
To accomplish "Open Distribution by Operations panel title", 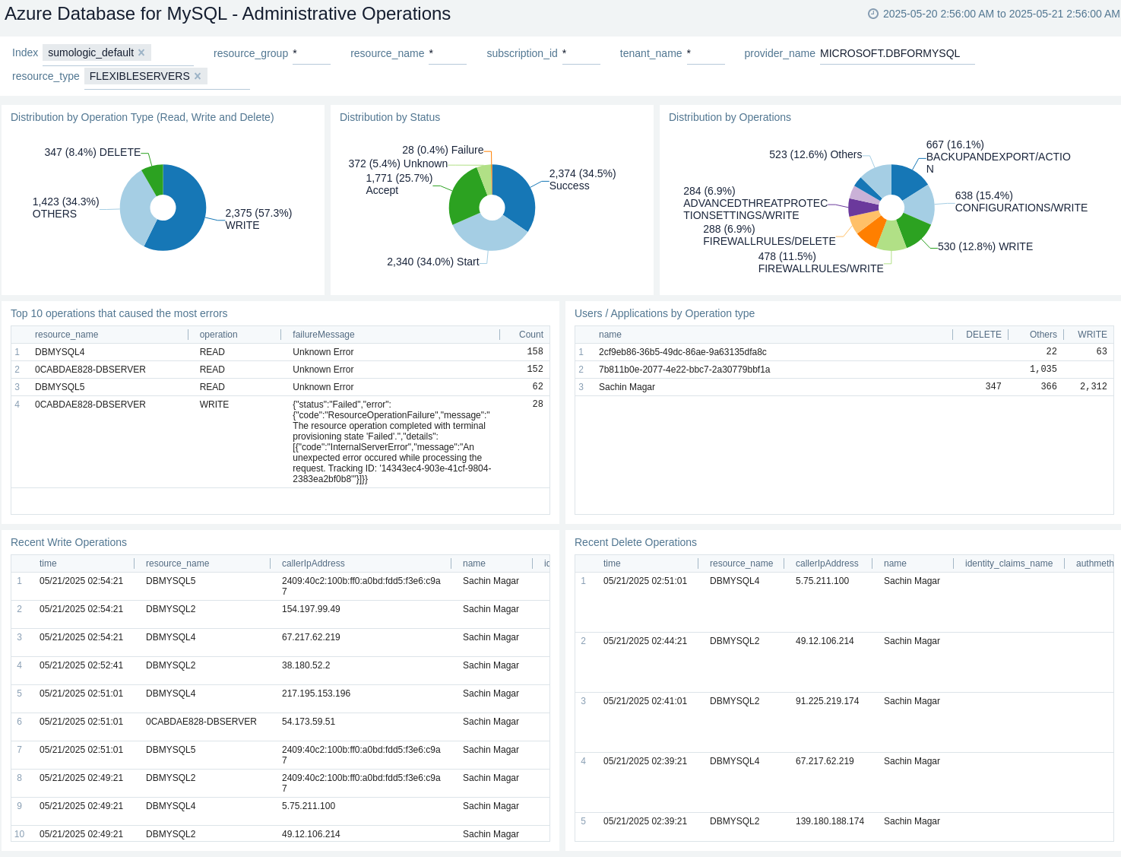I will pos(730,117).
